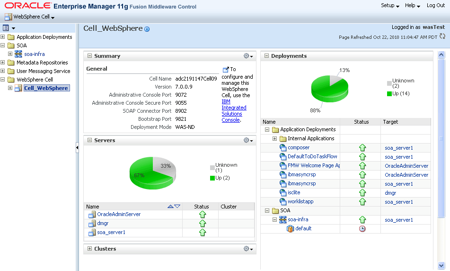Open the worklistapp application link

300,201
